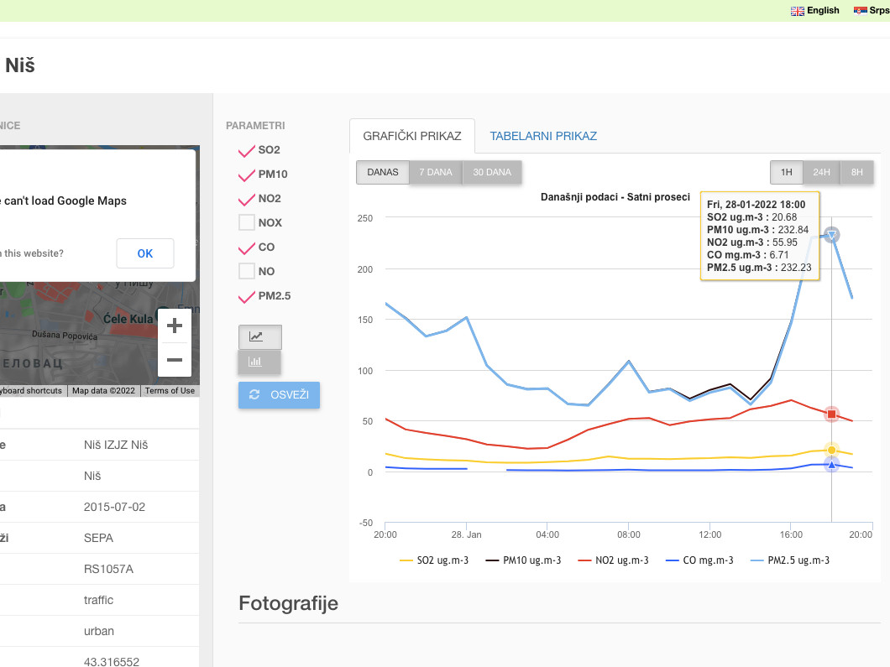Uncheck the PM2.5 parameter checkbox
This screenshot has width=890, height=667.
point(247,296)
